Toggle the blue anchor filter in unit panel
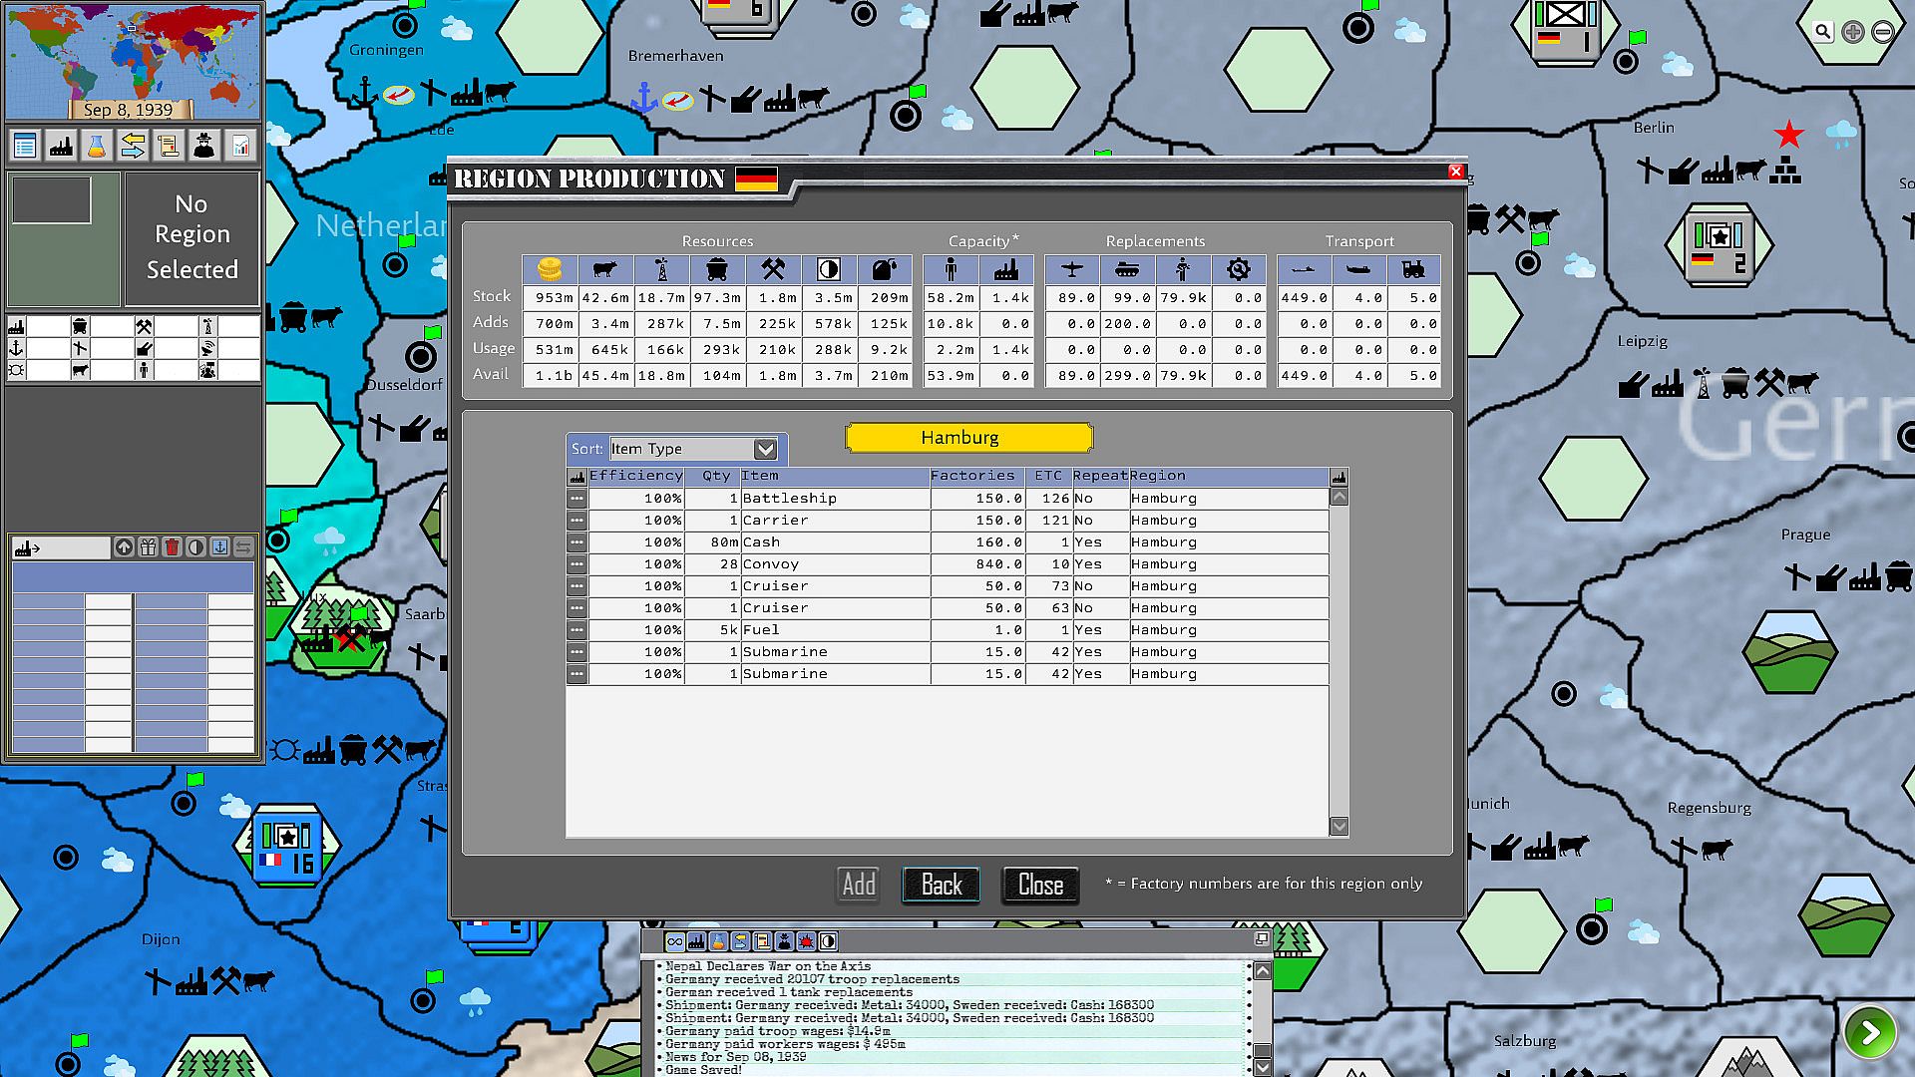 pyautogui.click(x=219, y=546)
